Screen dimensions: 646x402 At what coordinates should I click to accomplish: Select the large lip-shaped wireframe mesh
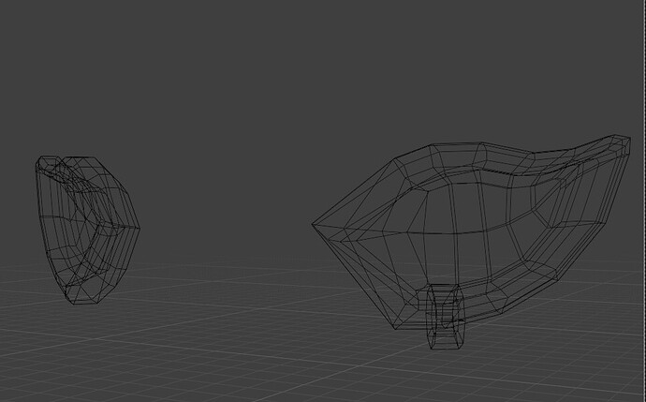(471, 232)
